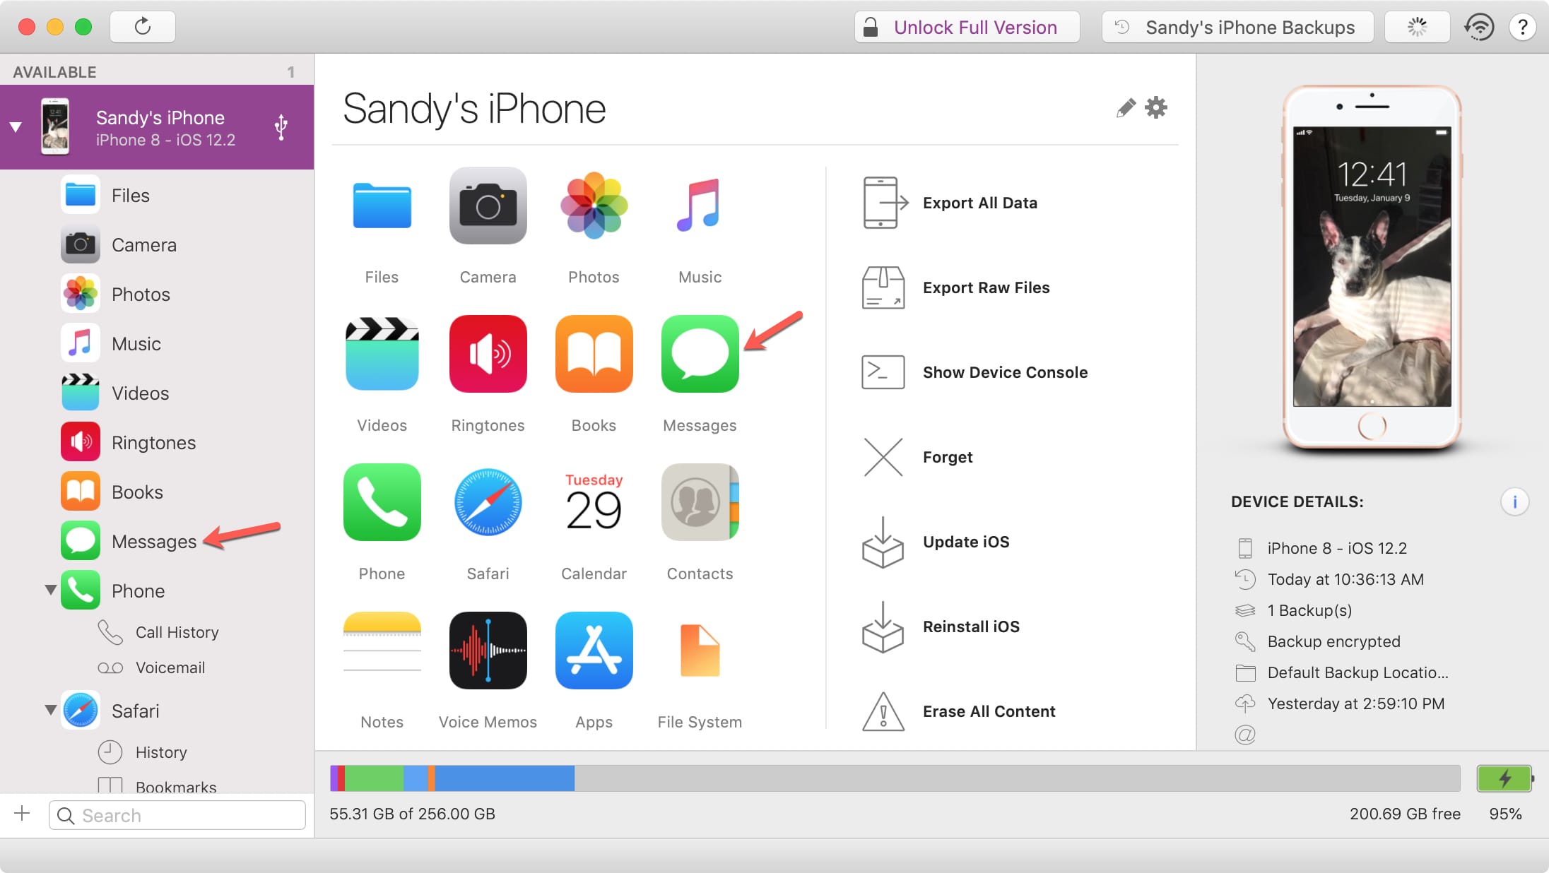
Task: Click the device settings gear icon
Action: (x=1158, y=107)
